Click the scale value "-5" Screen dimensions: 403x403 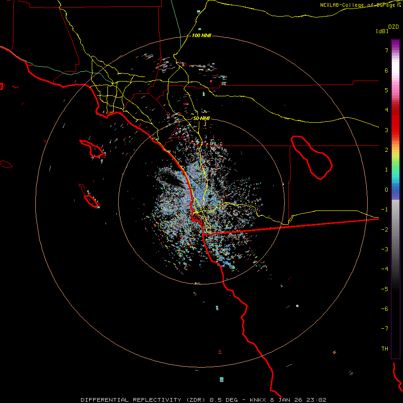coord(385,289)
